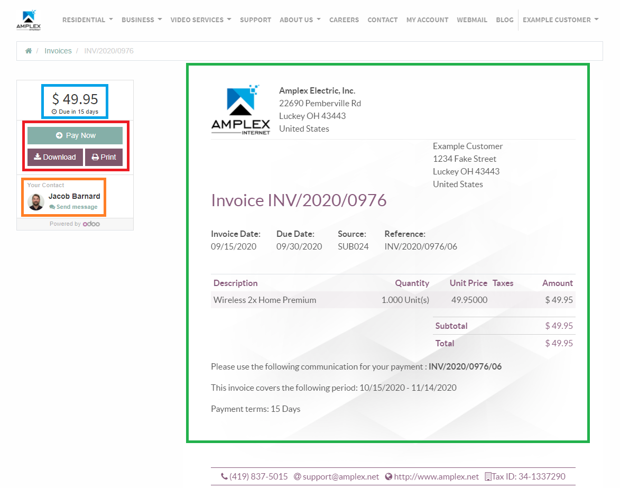Screen dimensions: 620x488
Task: Click the invoice period 10/15/2020 - 11/14/2020 text
Action: click(x=408, y=388)
